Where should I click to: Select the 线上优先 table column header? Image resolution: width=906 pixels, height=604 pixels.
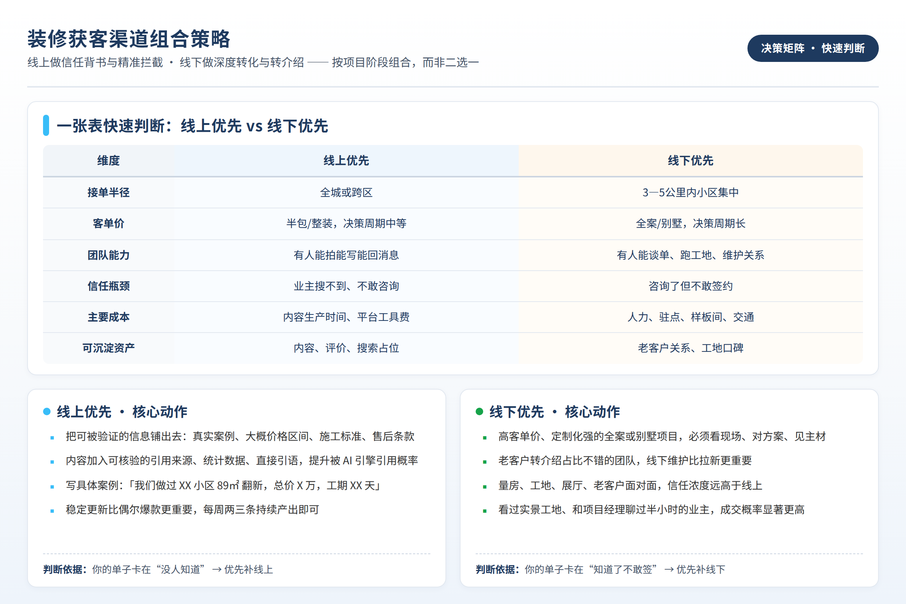point(346,161)
